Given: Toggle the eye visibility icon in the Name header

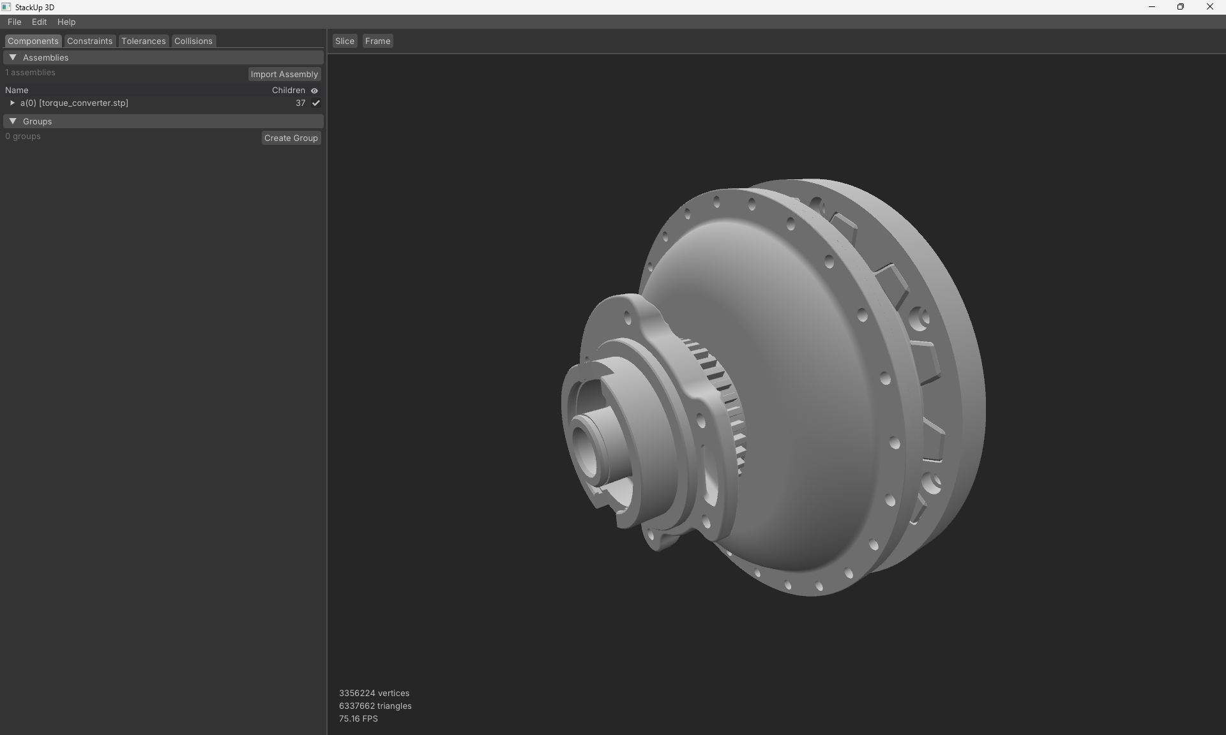Looking at the screenshot, I should coord(314,90).
